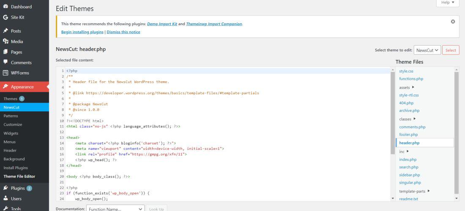Image resolution: width=465 pixels, height=211 pixels.
Task: Open the Select theme to edit dropdown
Action: pos(427,50)
